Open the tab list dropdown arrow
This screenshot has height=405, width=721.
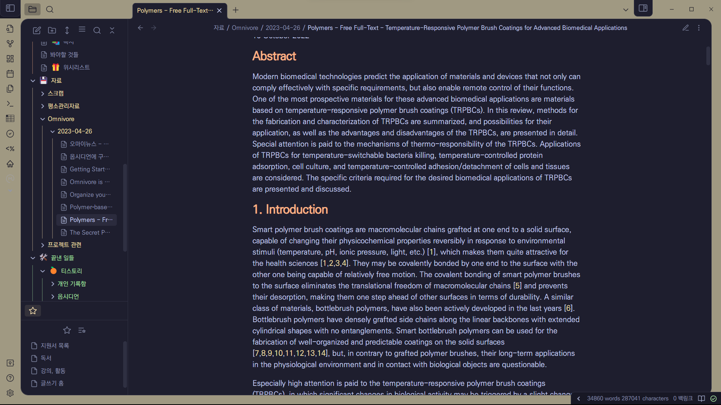(626, 10)
